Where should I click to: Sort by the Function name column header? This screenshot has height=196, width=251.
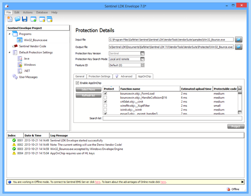tap(150, 89)
